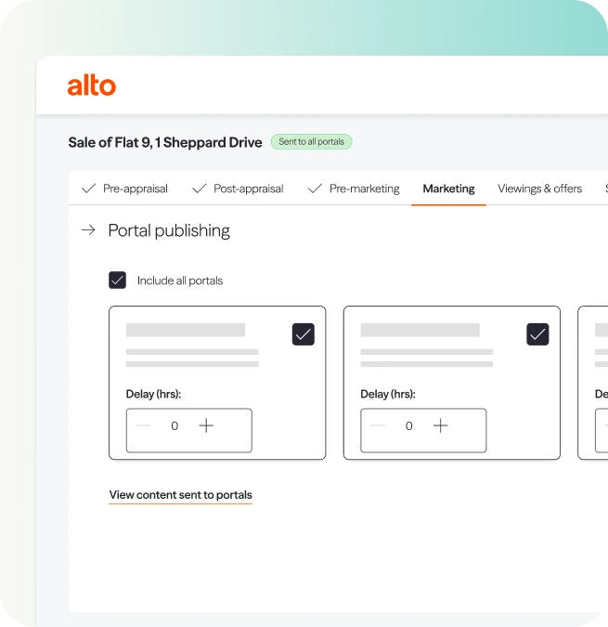This screenshot has height=627, width=608.
Task: Click the Portal publishing section heading
Action: pyautogui.click(x=169, y=230)
